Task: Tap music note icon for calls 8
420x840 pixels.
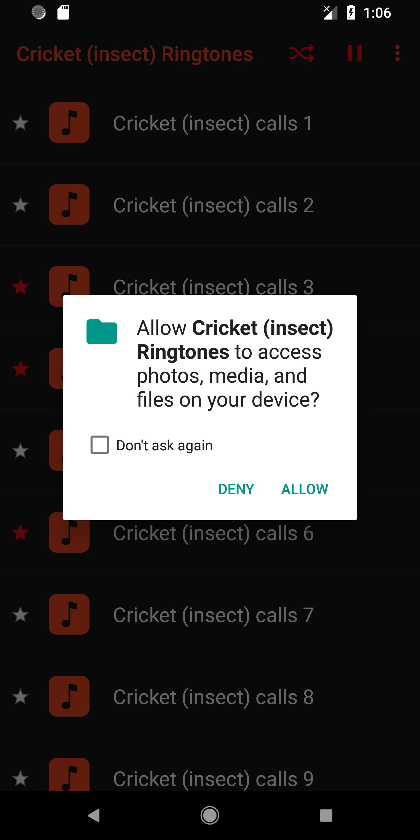Action: 69,696
